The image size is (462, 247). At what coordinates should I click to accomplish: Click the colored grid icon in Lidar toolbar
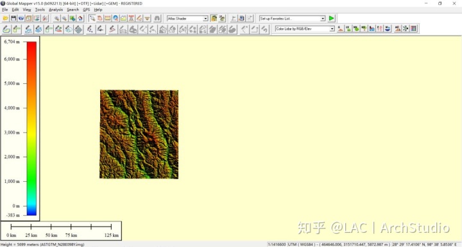point(414,29)
